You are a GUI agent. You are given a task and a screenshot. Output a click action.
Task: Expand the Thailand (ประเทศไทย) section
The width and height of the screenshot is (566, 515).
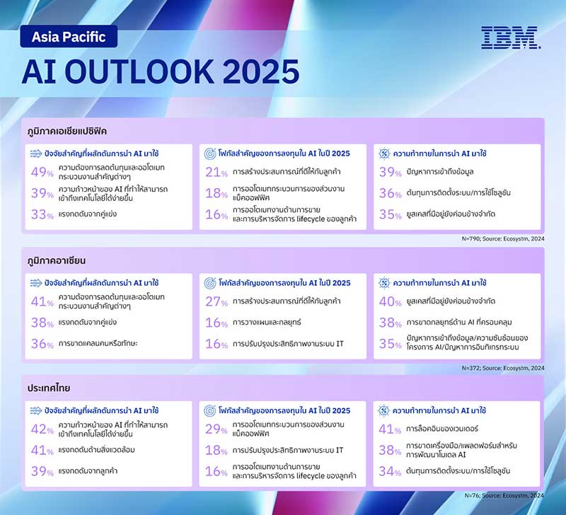(x=51, y=388)
